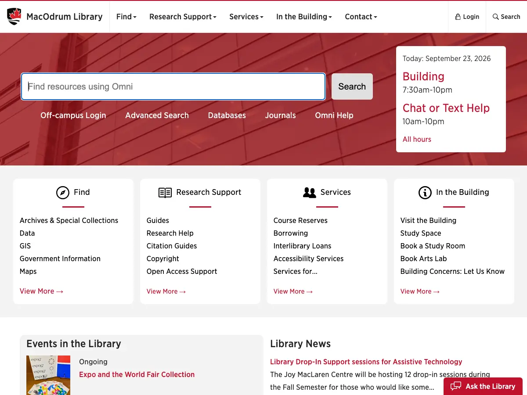The image size is (527, 395).
Task: Click the Services card heading
Action: point(336,192)
